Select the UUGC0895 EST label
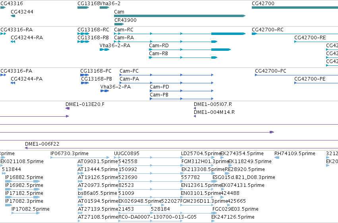 coord(127,154)
